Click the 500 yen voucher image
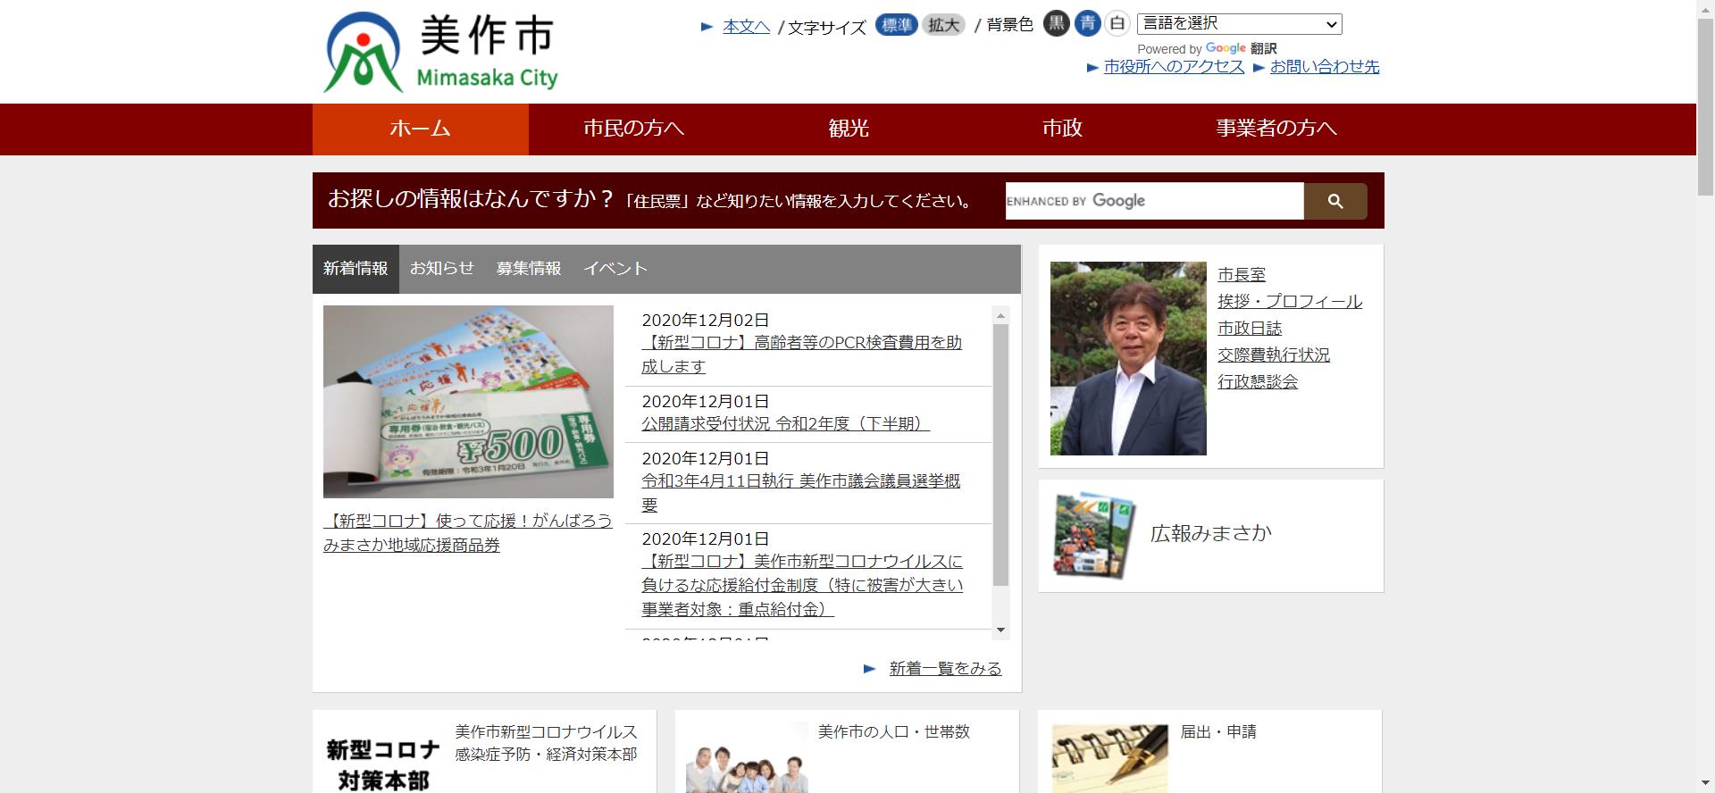This screenshot has width=1715, height=793. (468, 402)
